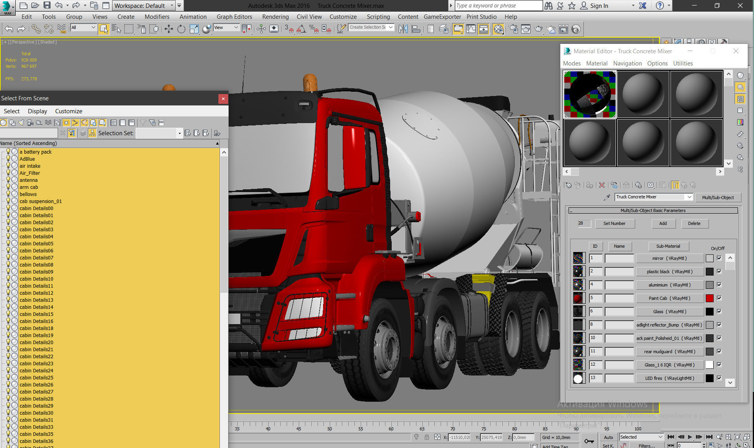Open Paint Cab (VRayMtl) sub-material button

(x=669, y=298)
